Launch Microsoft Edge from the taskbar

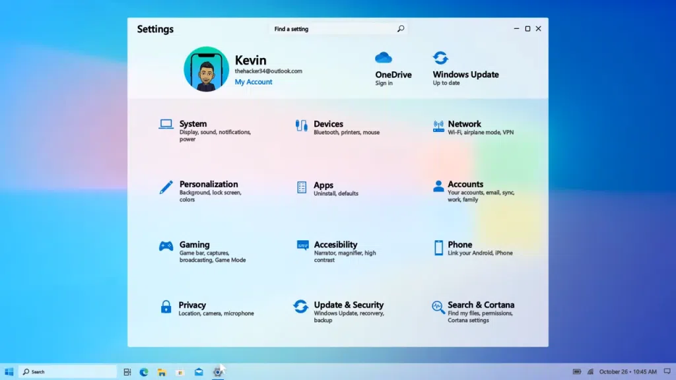click(x=143, y=371)
